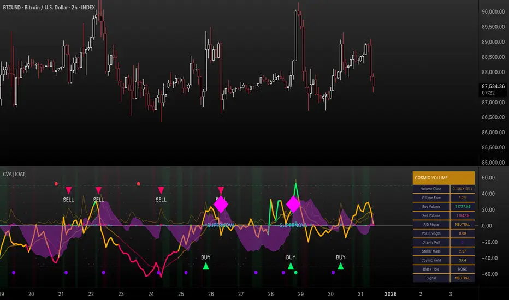Click the 07:22 countdown under the current price
This screenshot has height=300, width=509.
point(488,93)
